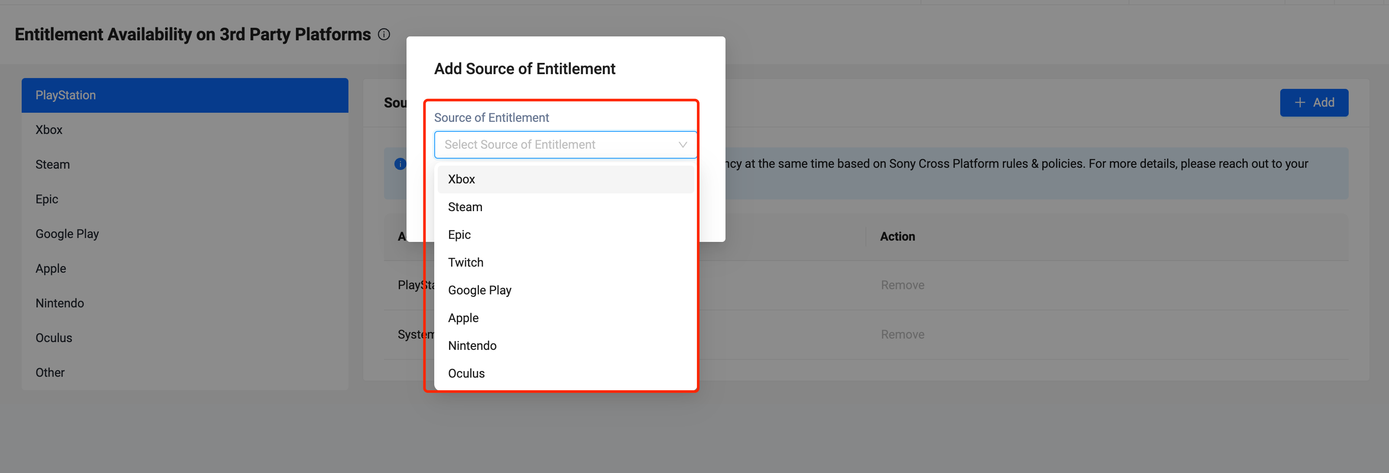Switch to Google Play in sidebar
Image resolution: width=1389 pixels, height=473 pixels.
point(185,234)
